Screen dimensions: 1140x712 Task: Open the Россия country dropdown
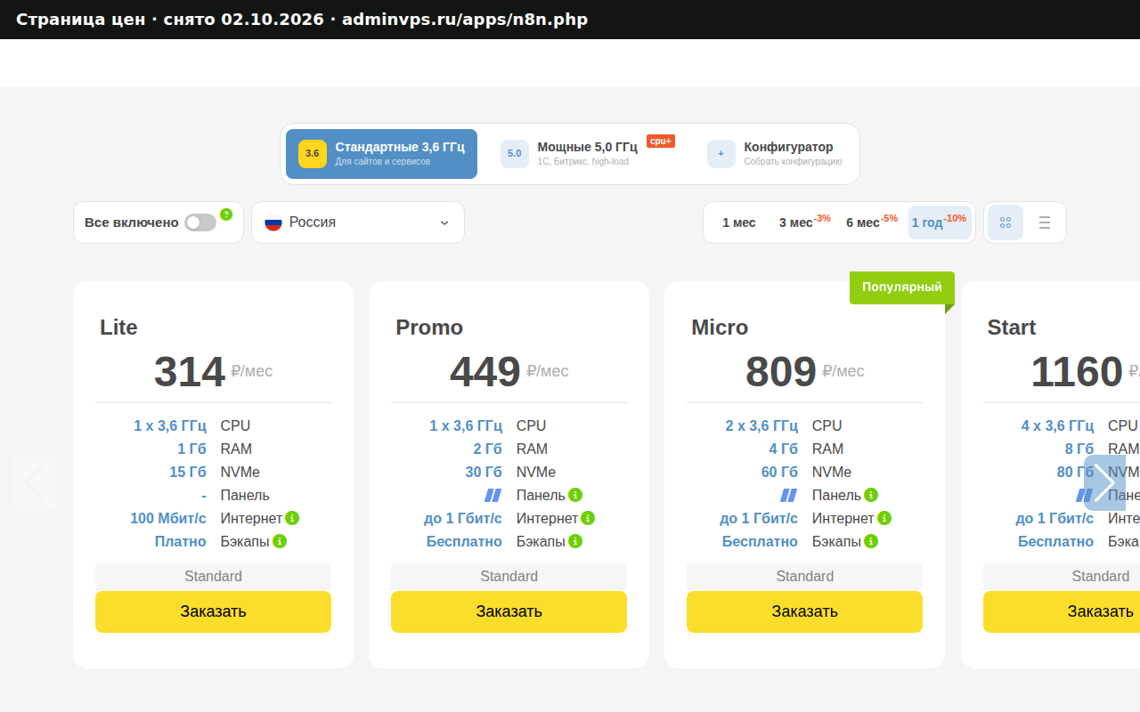tap(358, 222)
